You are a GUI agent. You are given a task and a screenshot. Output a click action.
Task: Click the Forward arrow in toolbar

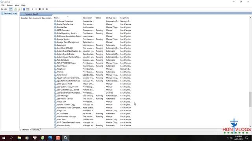click(x=6, y=9)
